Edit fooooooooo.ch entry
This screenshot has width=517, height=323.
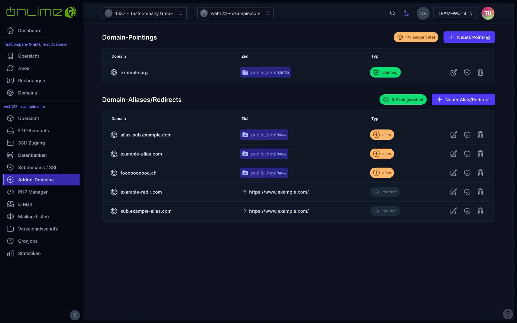point(454,173)
